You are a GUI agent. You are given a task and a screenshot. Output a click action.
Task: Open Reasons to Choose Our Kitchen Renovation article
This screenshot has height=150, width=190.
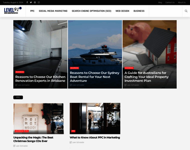coord(40,79)
